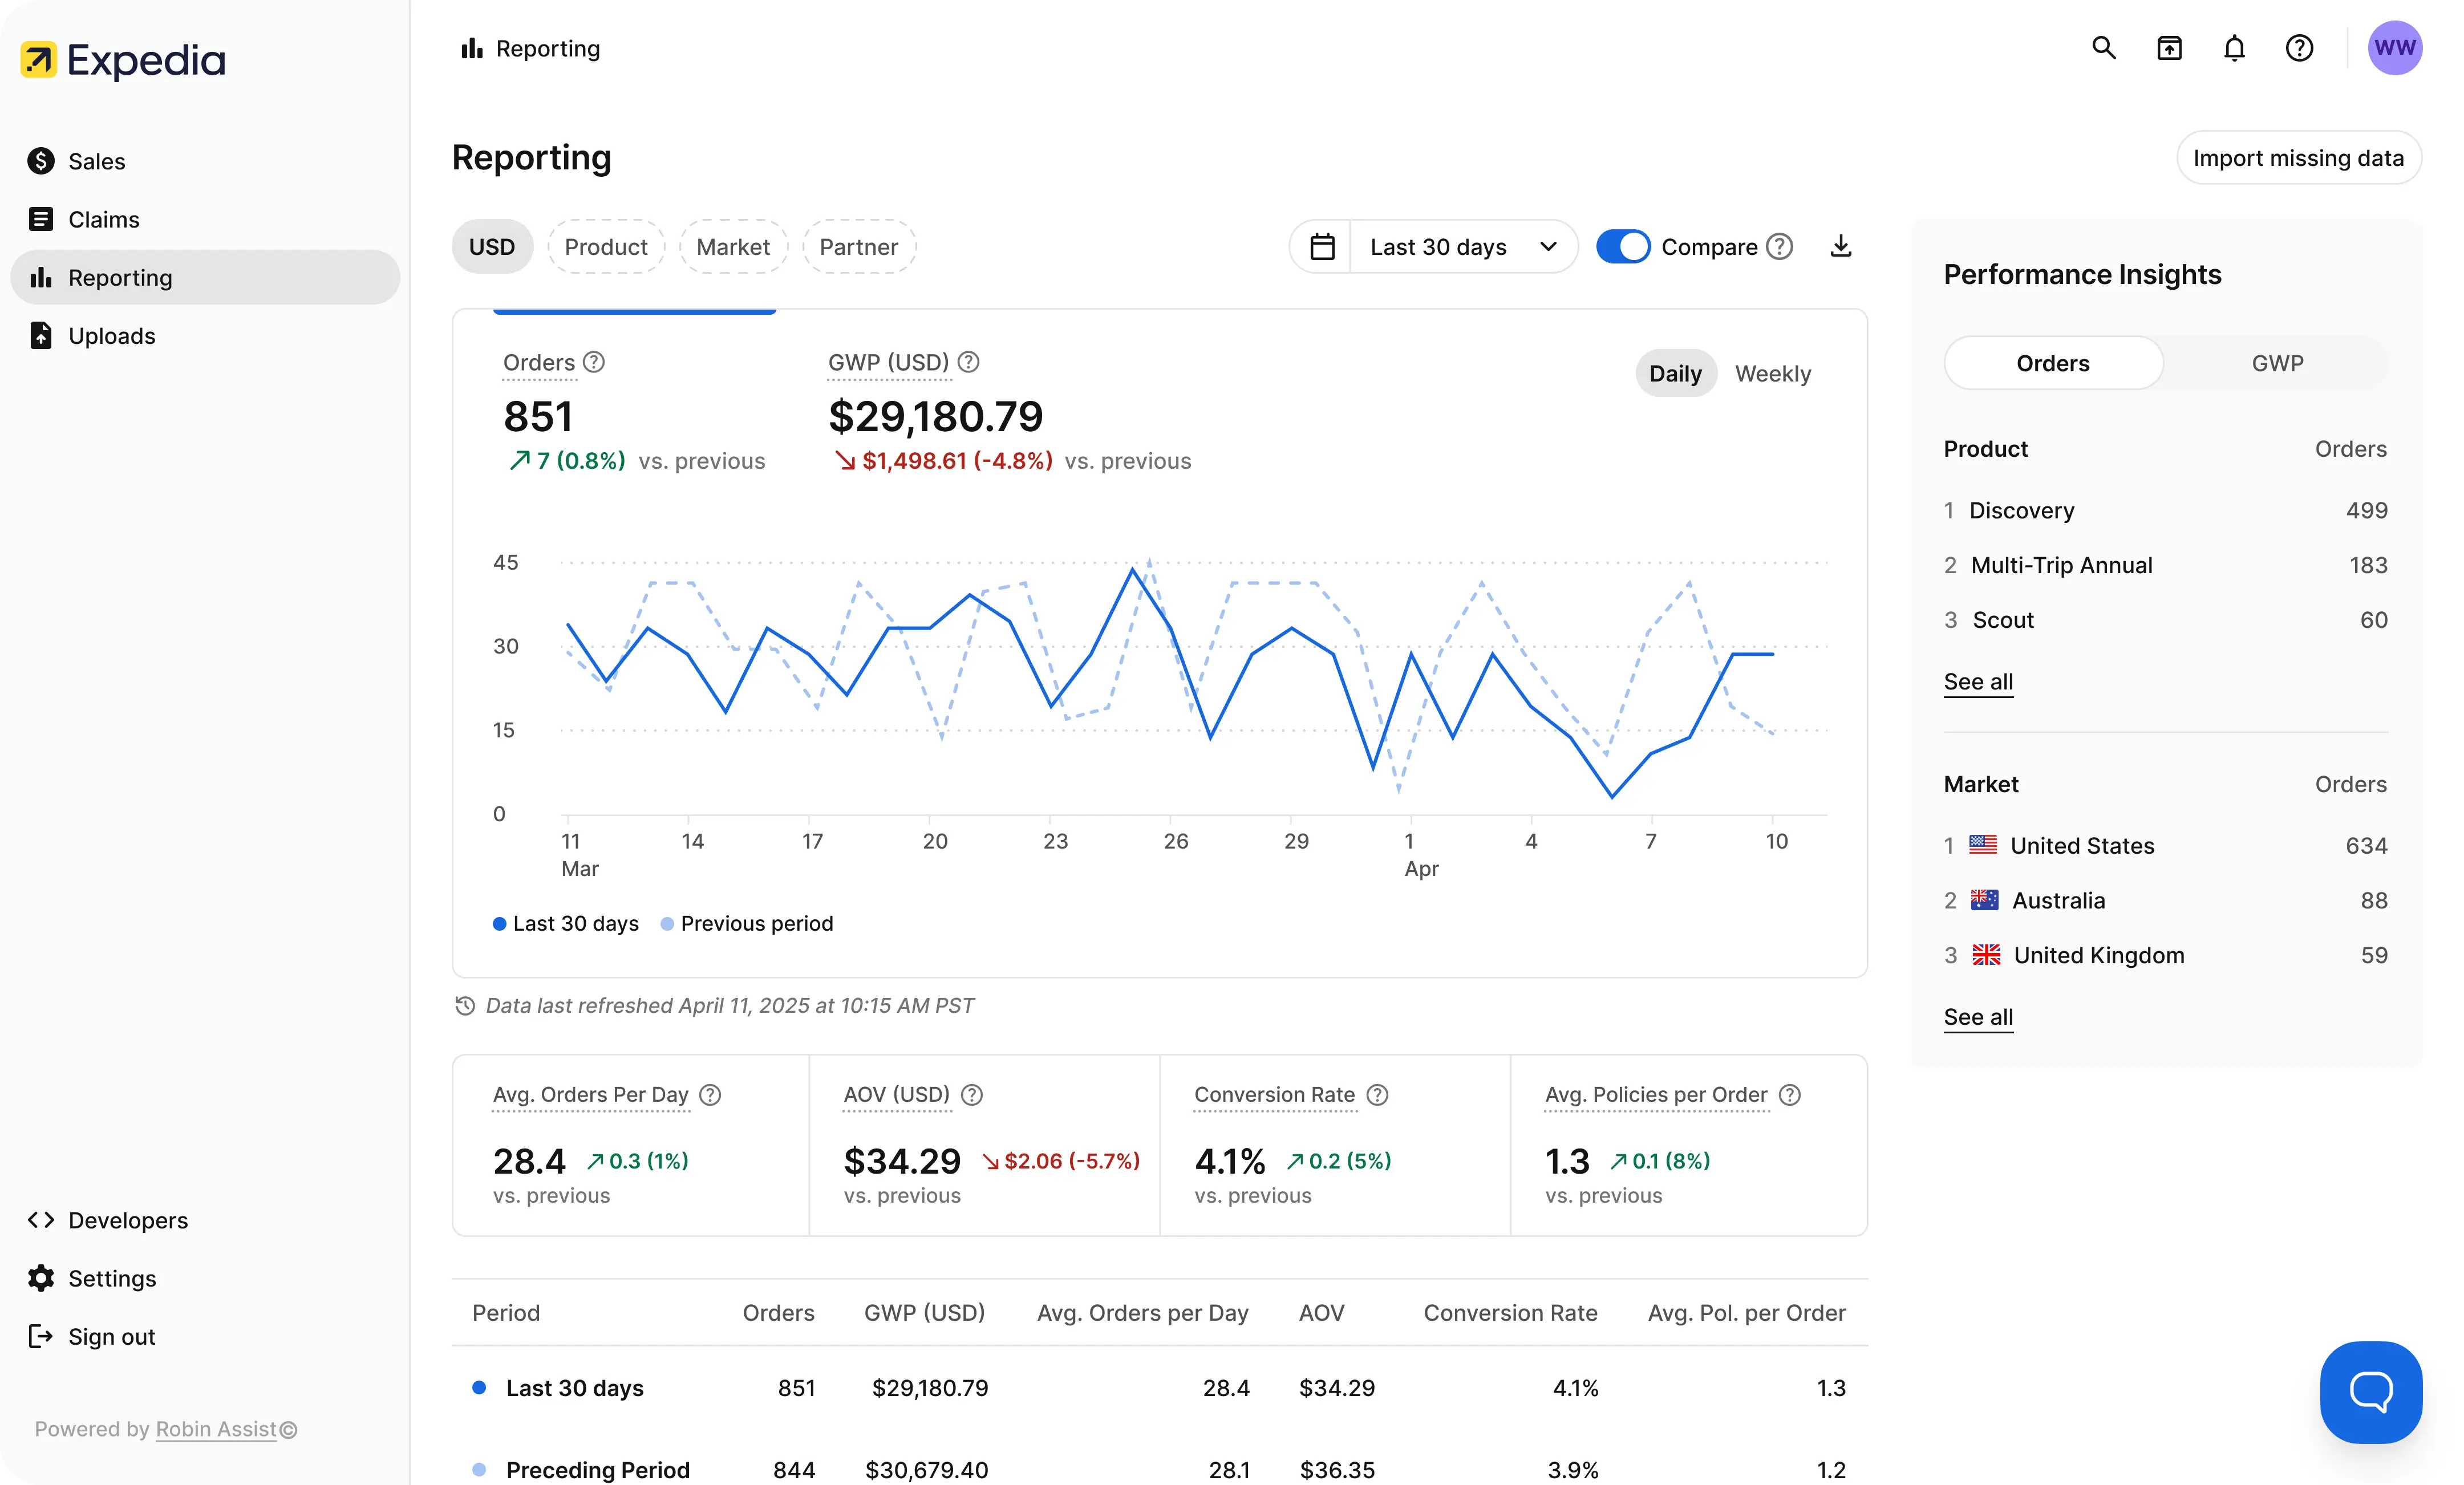Screen dimensions: 2464x1485
Task: Open the Product filter chip
Action: pyautogui.click(x=606, y=246)
